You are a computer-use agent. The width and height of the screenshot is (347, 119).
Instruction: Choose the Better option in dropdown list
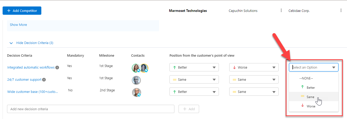[311, 87]
